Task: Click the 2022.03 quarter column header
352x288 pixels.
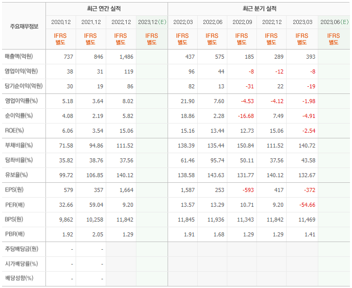Action: point(183,22)
